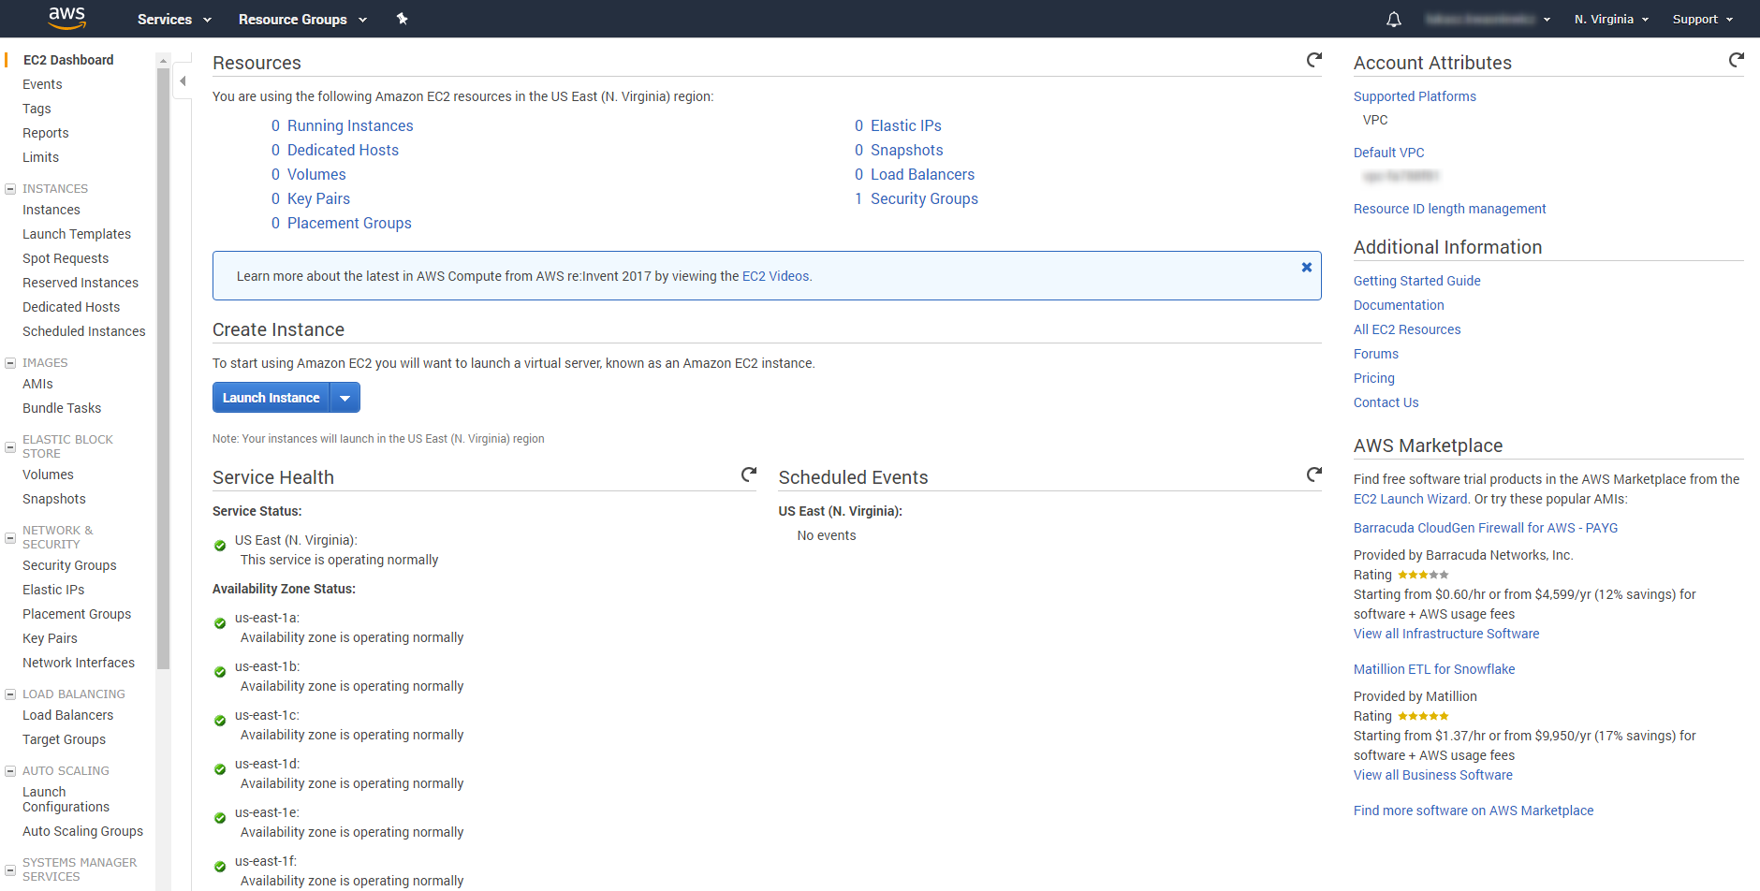
Task: Open Network Interfaces in sidebar
Action: click(79, 663)
